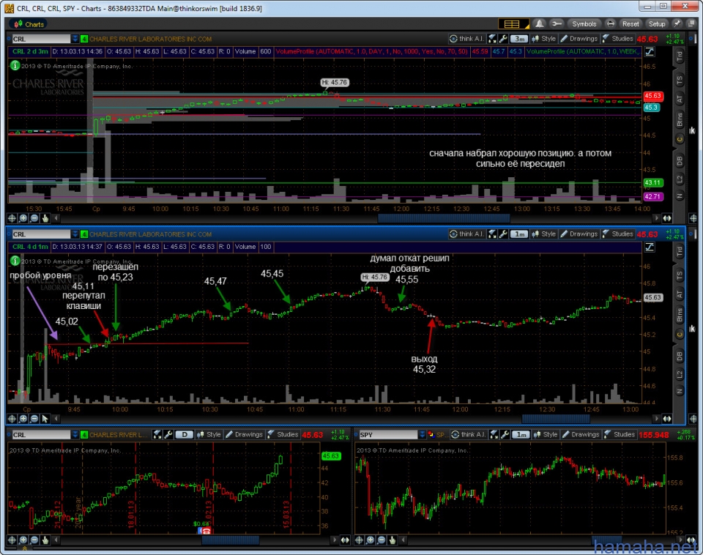Open the Drawings menu on the CRL 3m chart
Viewport: 703px width, 555px height.
tap(579, 39)
